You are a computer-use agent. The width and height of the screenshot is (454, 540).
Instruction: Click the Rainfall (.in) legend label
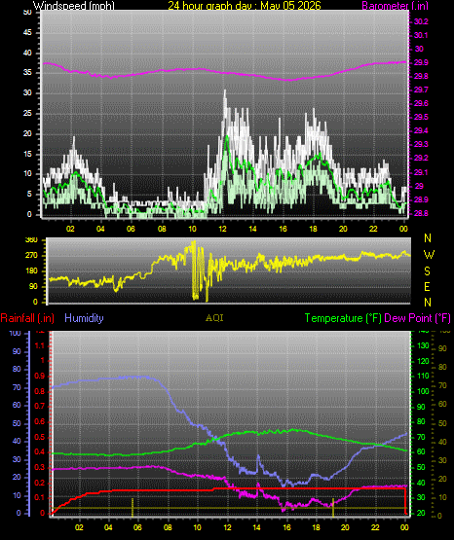click(x=27, y=318)
